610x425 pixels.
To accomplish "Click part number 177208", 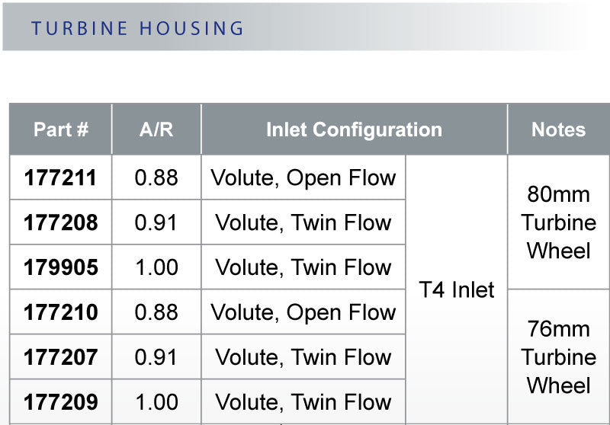I will 61,223.
